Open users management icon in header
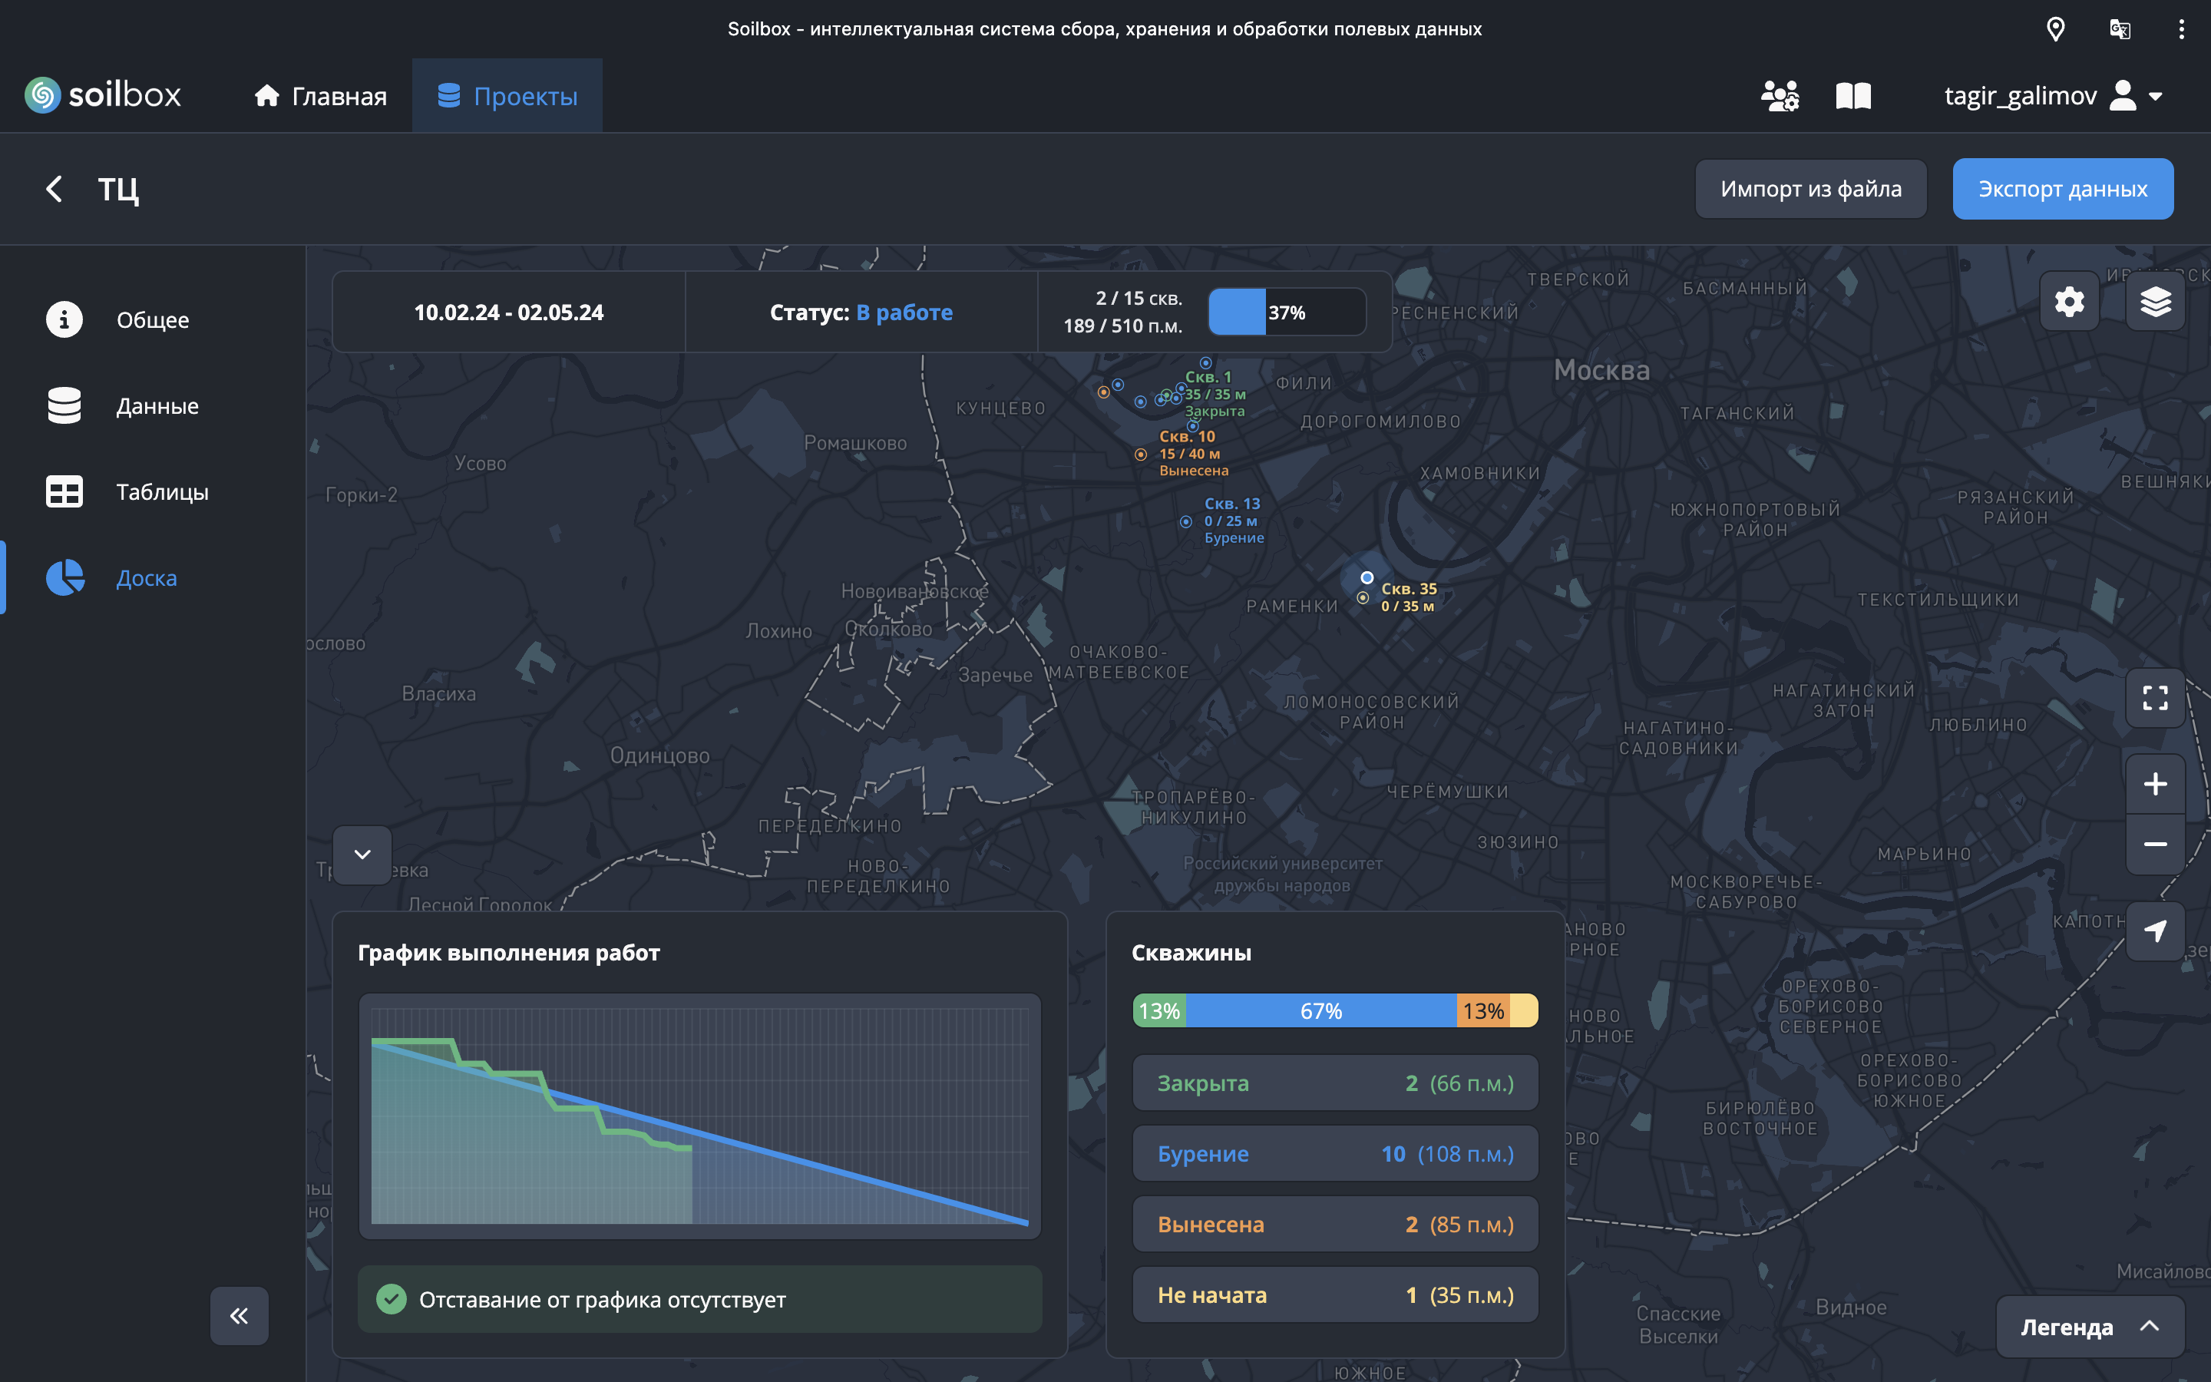Image resolution: width=2211 pixels, height=1382 pixels. (1779, 96)
